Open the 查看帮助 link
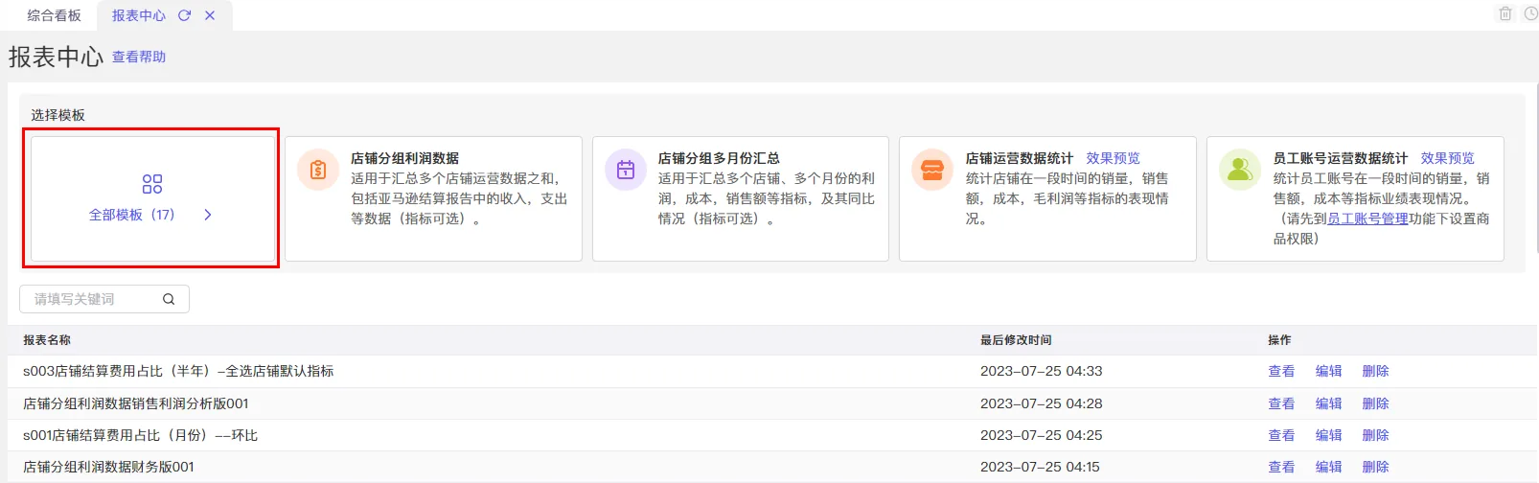 [x=139, y=57]
